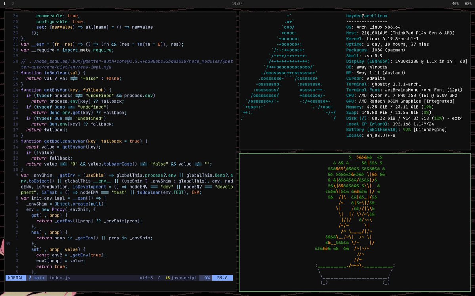The image size is (475, 296).
Task: Click the Local IP (wlan0) line
Action: [x=390, y=124]
